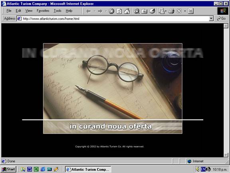Open the address bar dropdown list
The width and height of the screenshot is (230, 173).
tap(211, 19)
